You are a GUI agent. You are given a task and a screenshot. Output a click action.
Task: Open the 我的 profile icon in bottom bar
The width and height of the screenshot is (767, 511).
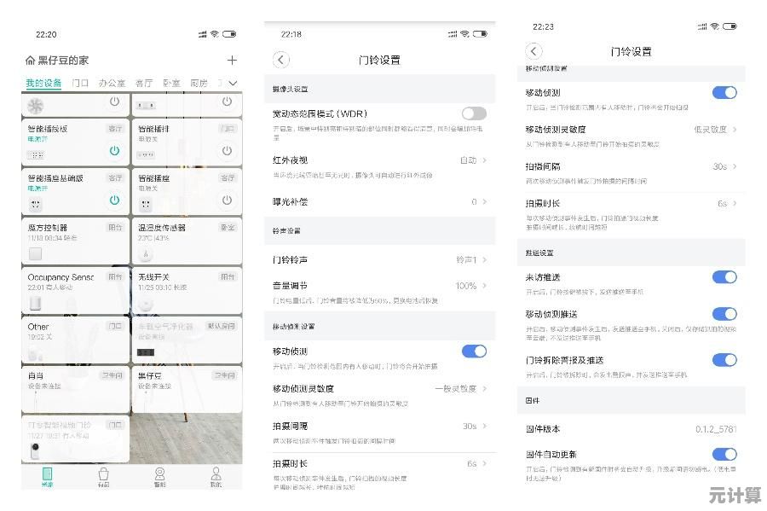pos(216,476)
